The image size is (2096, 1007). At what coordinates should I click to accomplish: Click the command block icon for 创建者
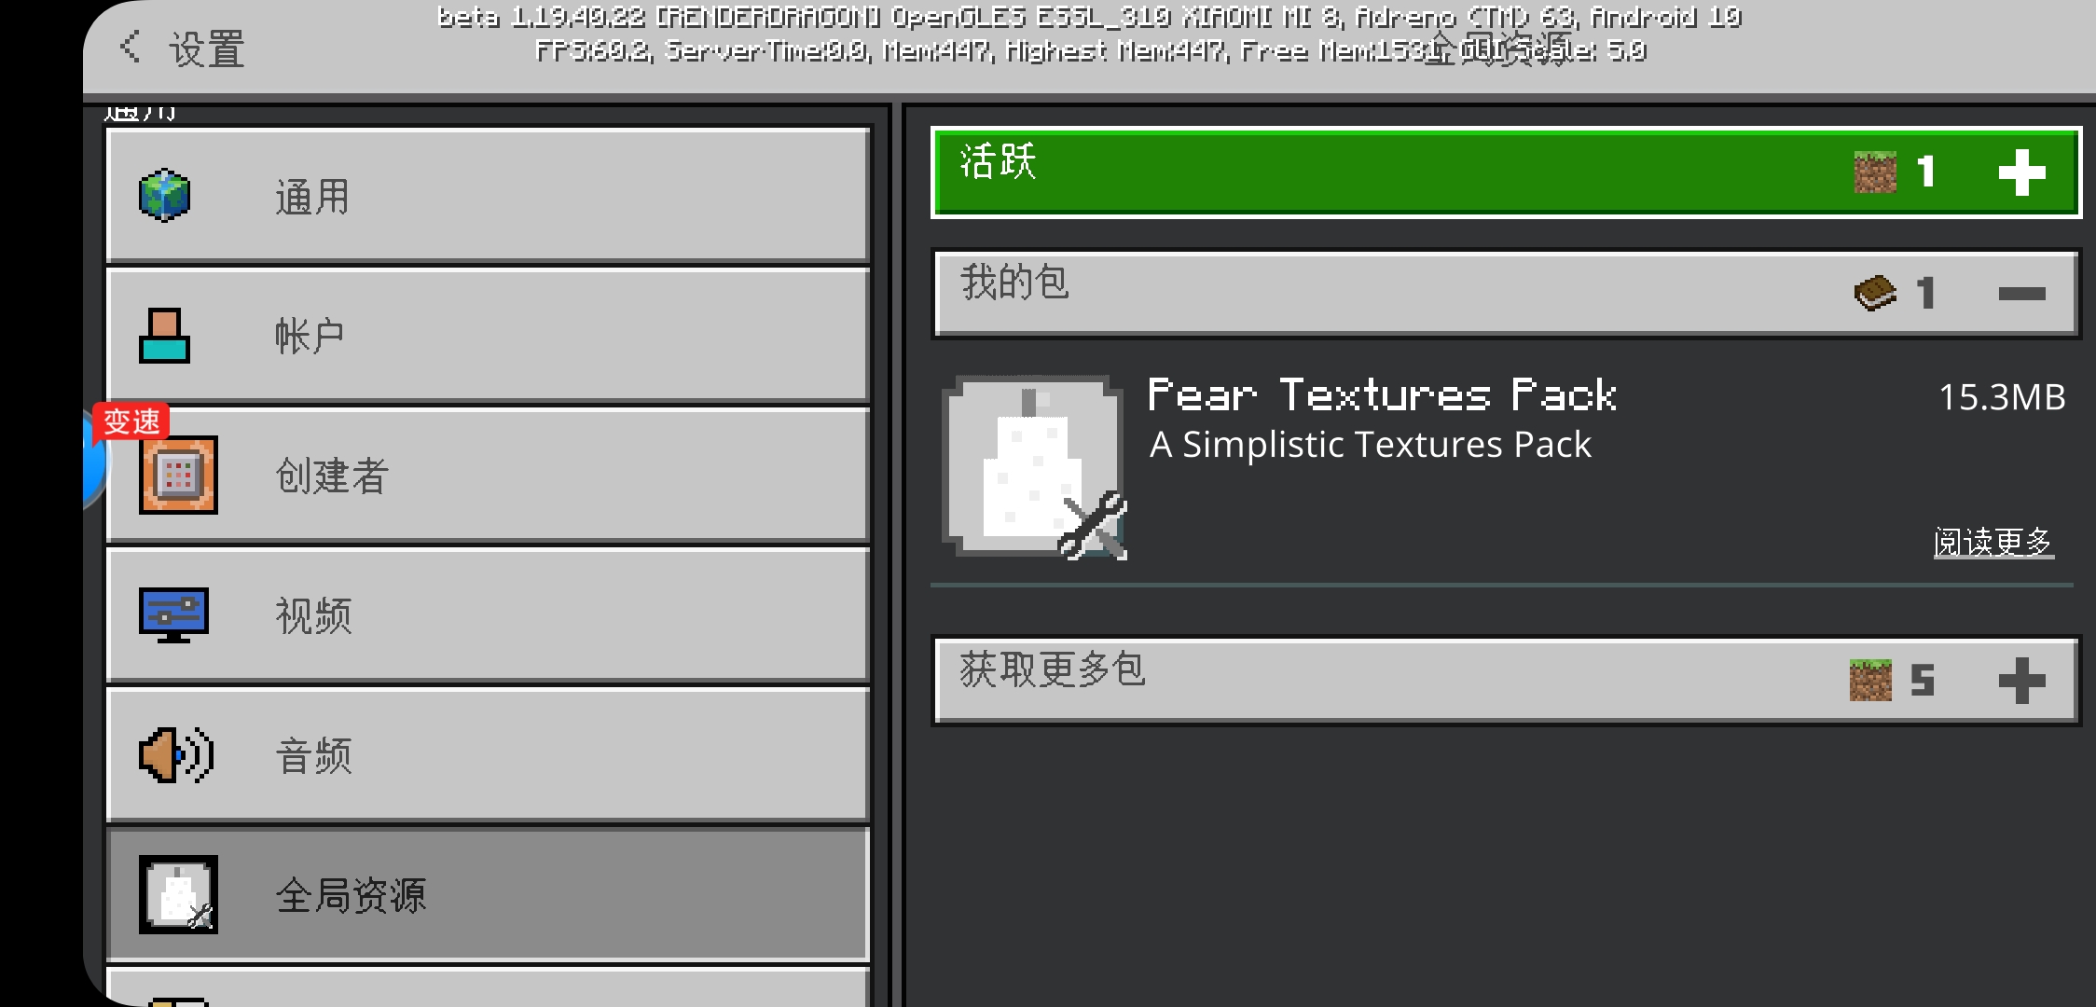click(178, 475)
